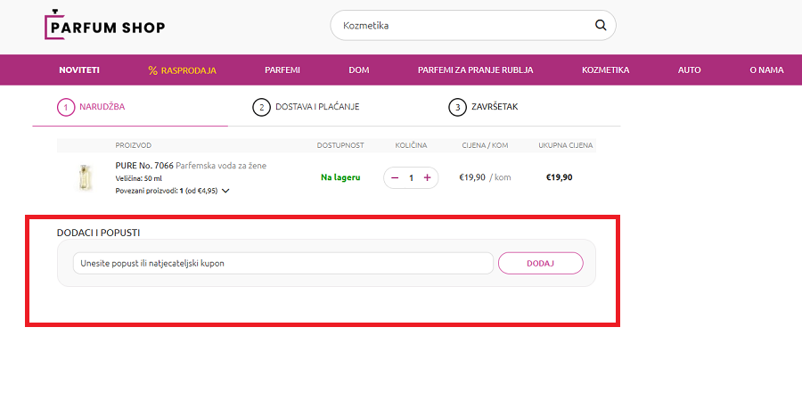This screenshot has width=802, height=401.
Task: Open PURE No. 7066 product link
Action: 144,165
